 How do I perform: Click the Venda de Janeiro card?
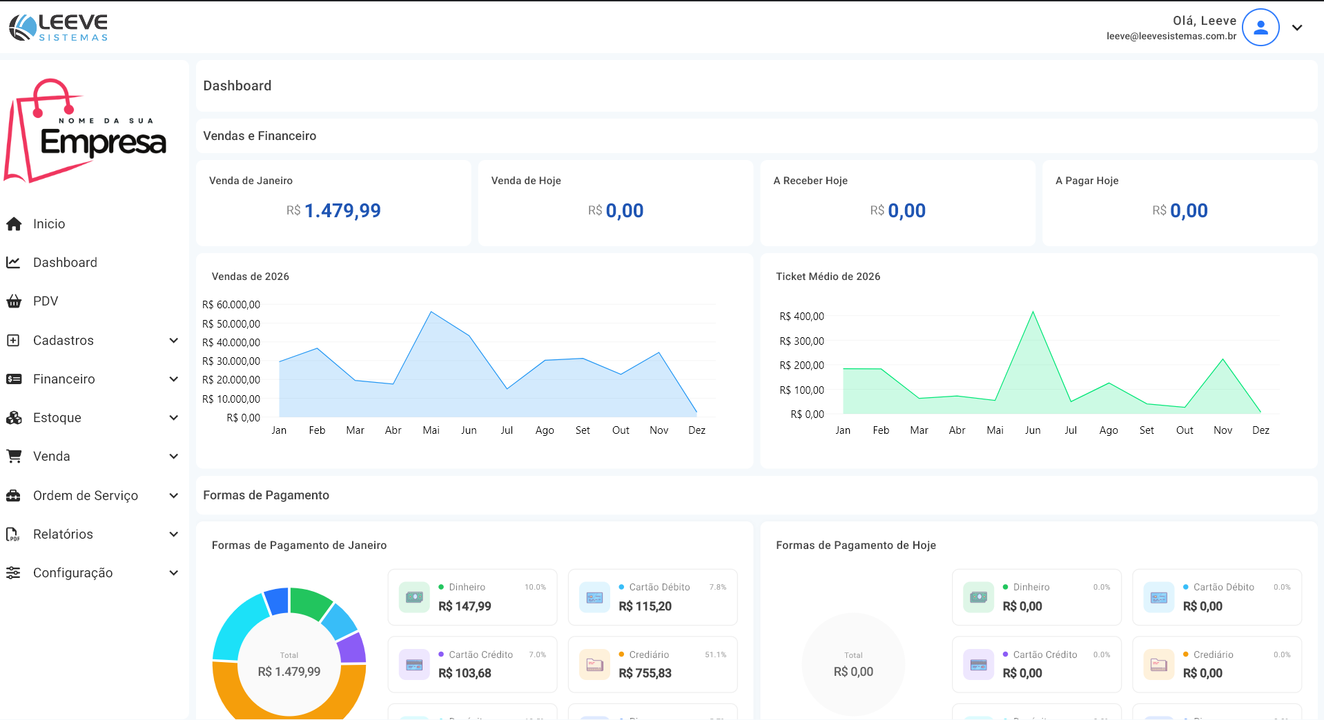(333, 203)
